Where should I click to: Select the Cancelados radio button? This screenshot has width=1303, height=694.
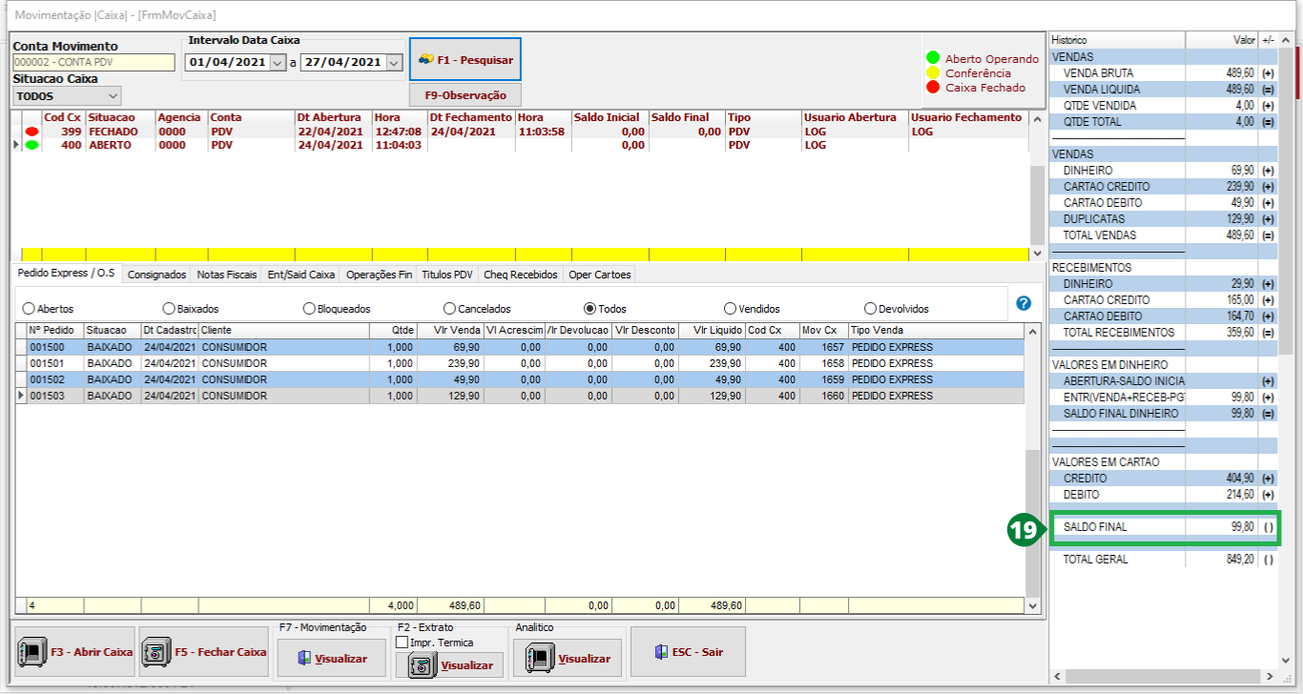[x=450, y=309]
